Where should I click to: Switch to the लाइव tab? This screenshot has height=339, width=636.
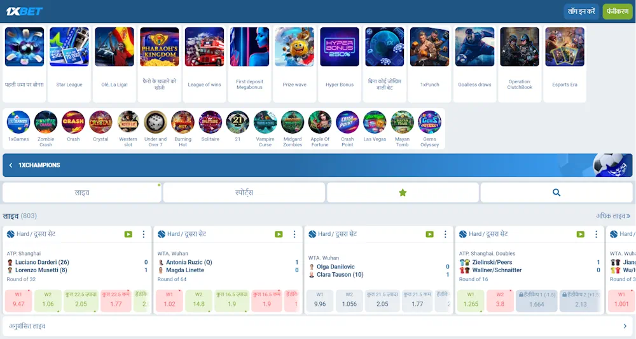[x=81, y=193]
